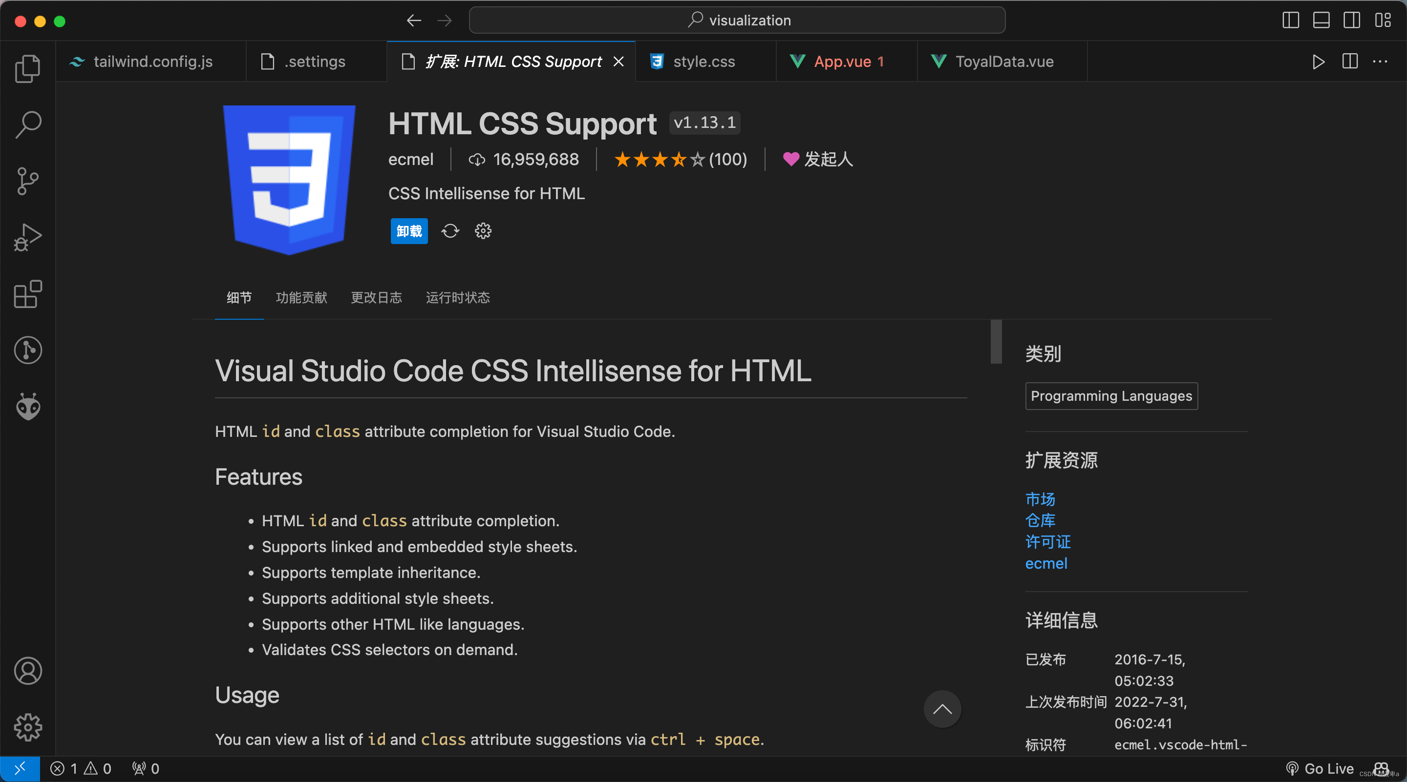Click the last released date 2022-7-31
This screenshot has width=1407, height=782.
(1151, 713)
